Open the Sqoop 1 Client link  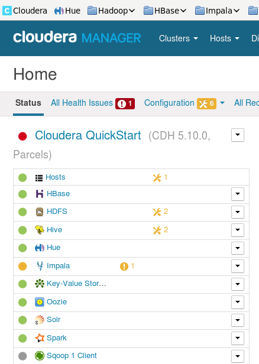point(72,356)
